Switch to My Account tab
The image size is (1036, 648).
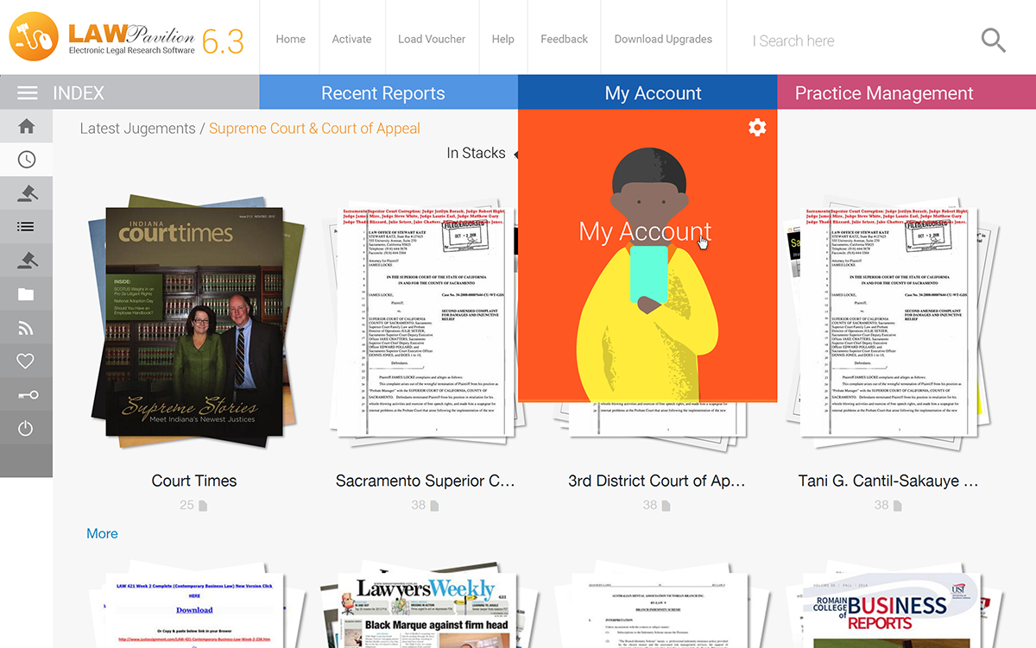[647, 92]
